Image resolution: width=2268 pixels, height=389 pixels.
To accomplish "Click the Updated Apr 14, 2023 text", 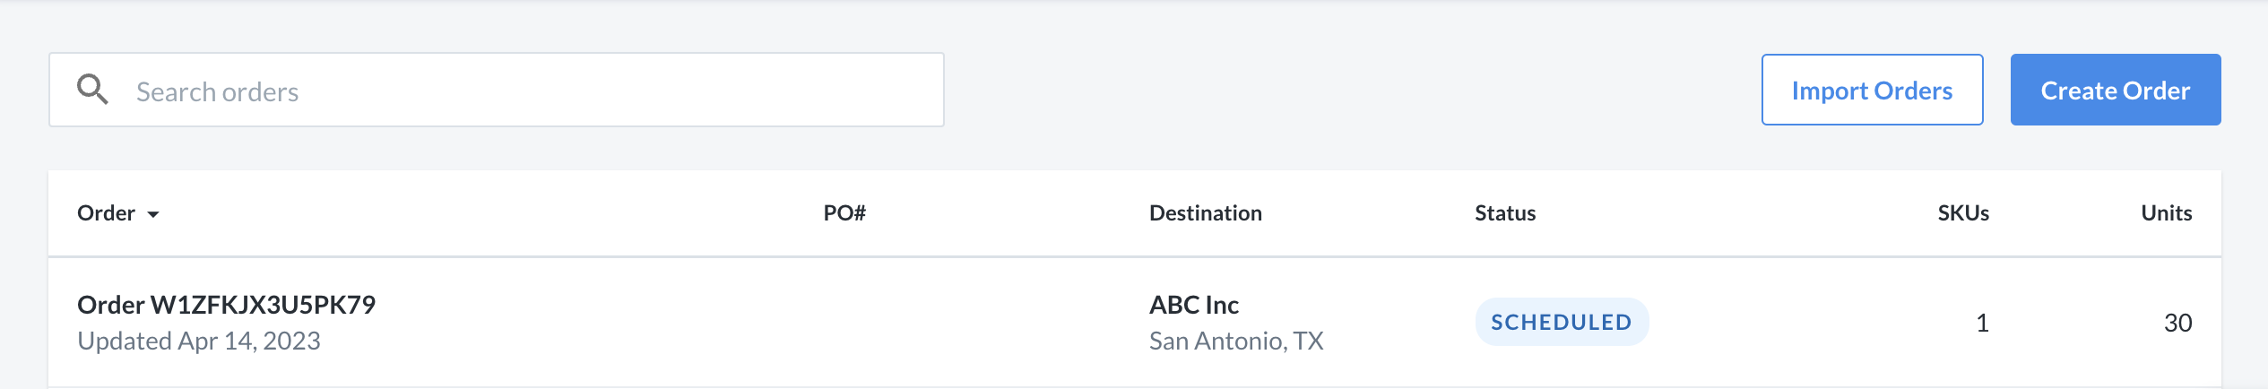I will (199, 341).
